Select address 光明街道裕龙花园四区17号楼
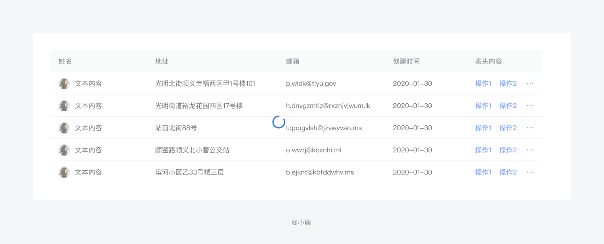The width and height of the screenshot is (604, 244). (x=199, y=106)
